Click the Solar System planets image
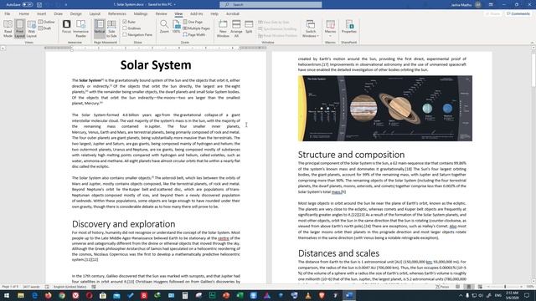The height and width of the screenshot is (301, 536). pyautogui.click(x=385, y=108)
